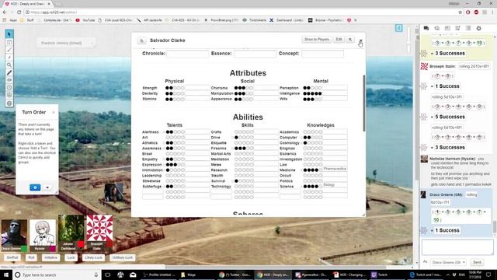This screenshot has height=280, width=497.
Task: Open the Collections list tab icon
Action: click(x=468, y=28)
